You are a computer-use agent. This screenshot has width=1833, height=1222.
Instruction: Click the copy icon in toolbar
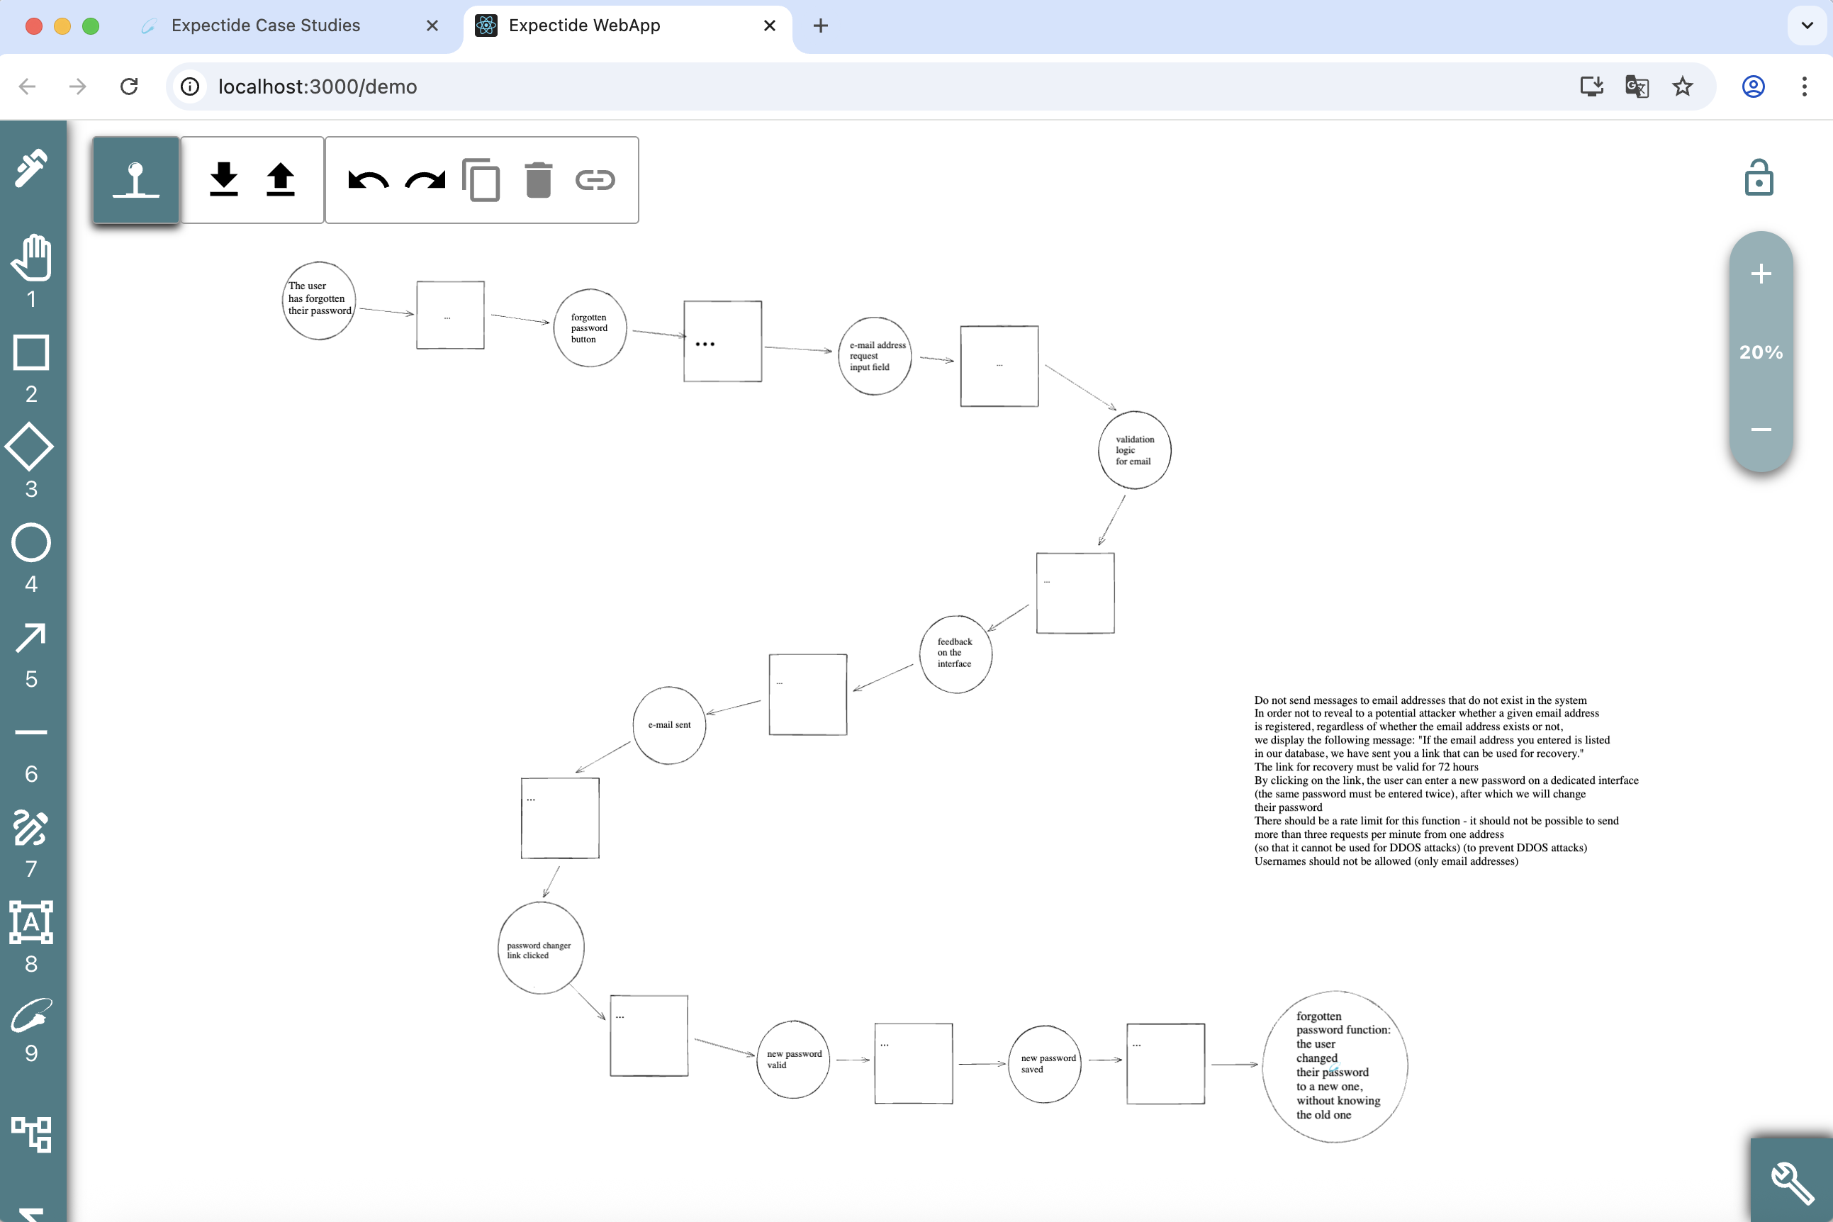click(x=481, y=180)
